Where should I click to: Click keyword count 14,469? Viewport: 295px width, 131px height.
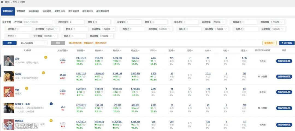[63, 75]
